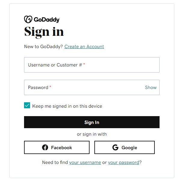Click the red asterisk beside Username label

click(84, 64)
